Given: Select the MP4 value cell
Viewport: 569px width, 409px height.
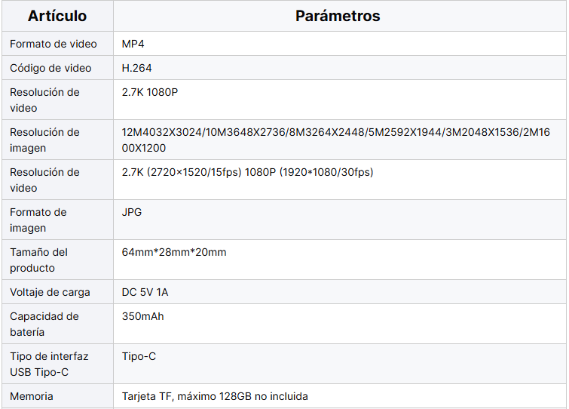Looking at the screenshot, I should tap(133, 45).
